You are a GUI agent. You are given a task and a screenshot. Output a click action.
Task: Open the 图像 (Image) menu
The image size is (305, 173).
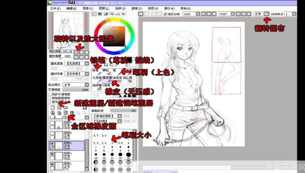pyautogui.click(x=88, y=8)
